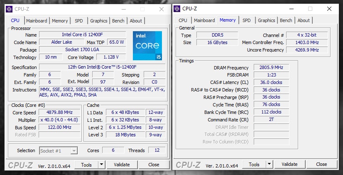Image resolution: width=343 pixels, height=175 pixels.
Task: Click the '12th Gen Intel® Core™ i5-12400F' specification
Action: [102, 67]
